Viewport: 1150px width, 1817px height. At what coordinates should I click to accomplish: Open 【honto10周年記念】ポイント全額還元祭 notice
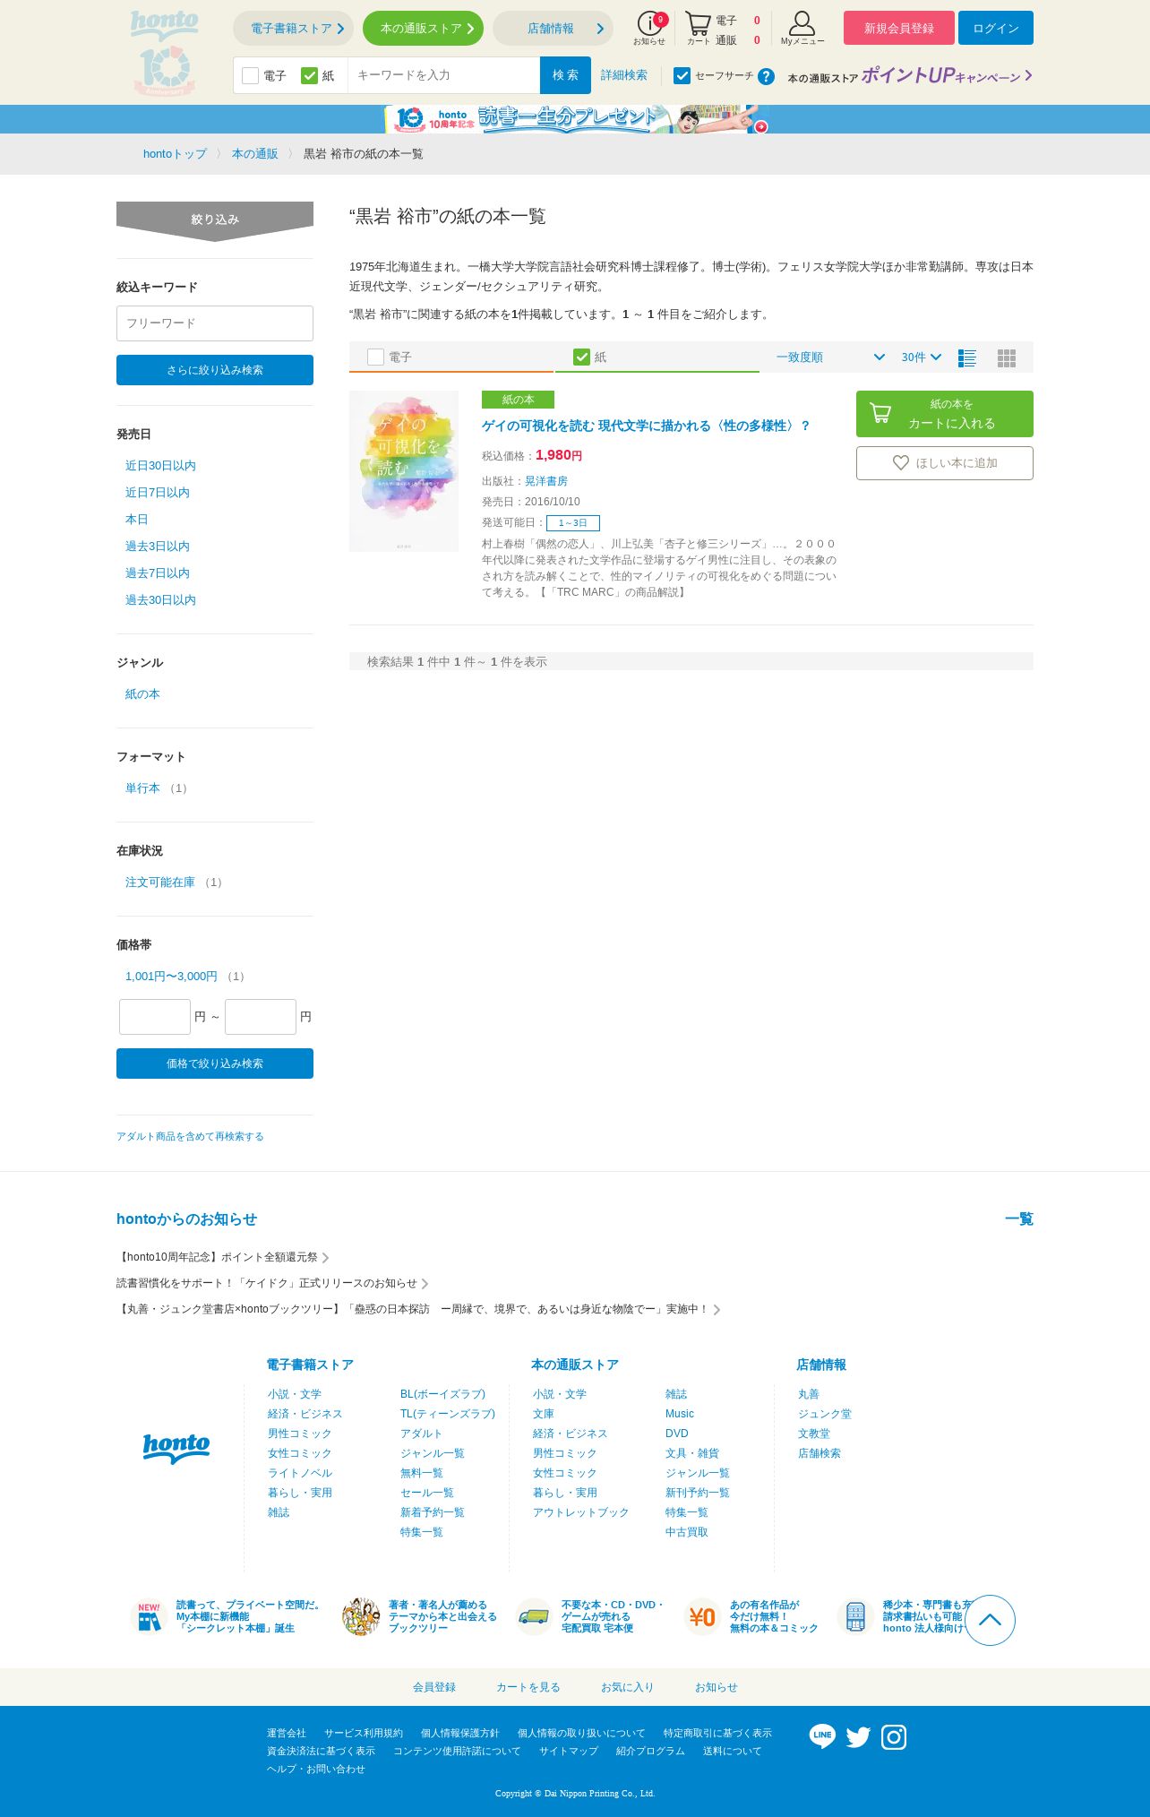[x=222, y=1257]
